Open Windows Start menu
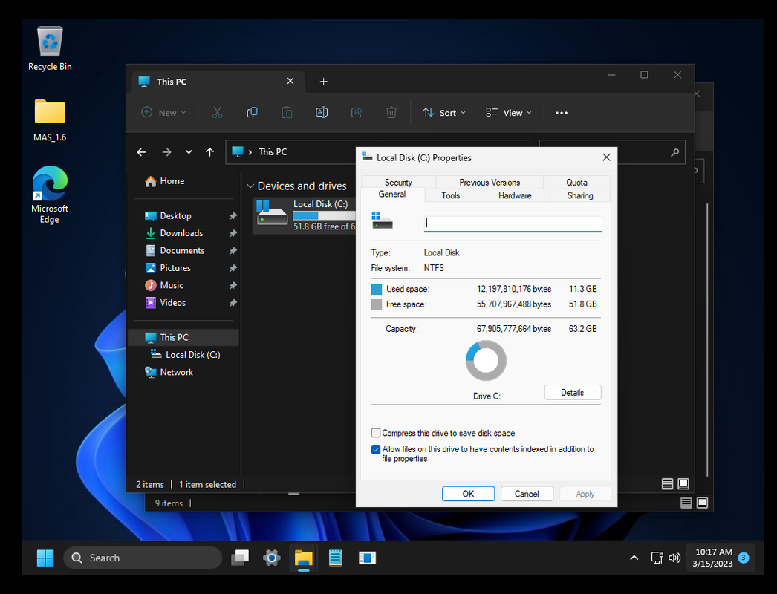Viewport: 777px width, 594px height. pyautogui.click(x=45, y=558)
